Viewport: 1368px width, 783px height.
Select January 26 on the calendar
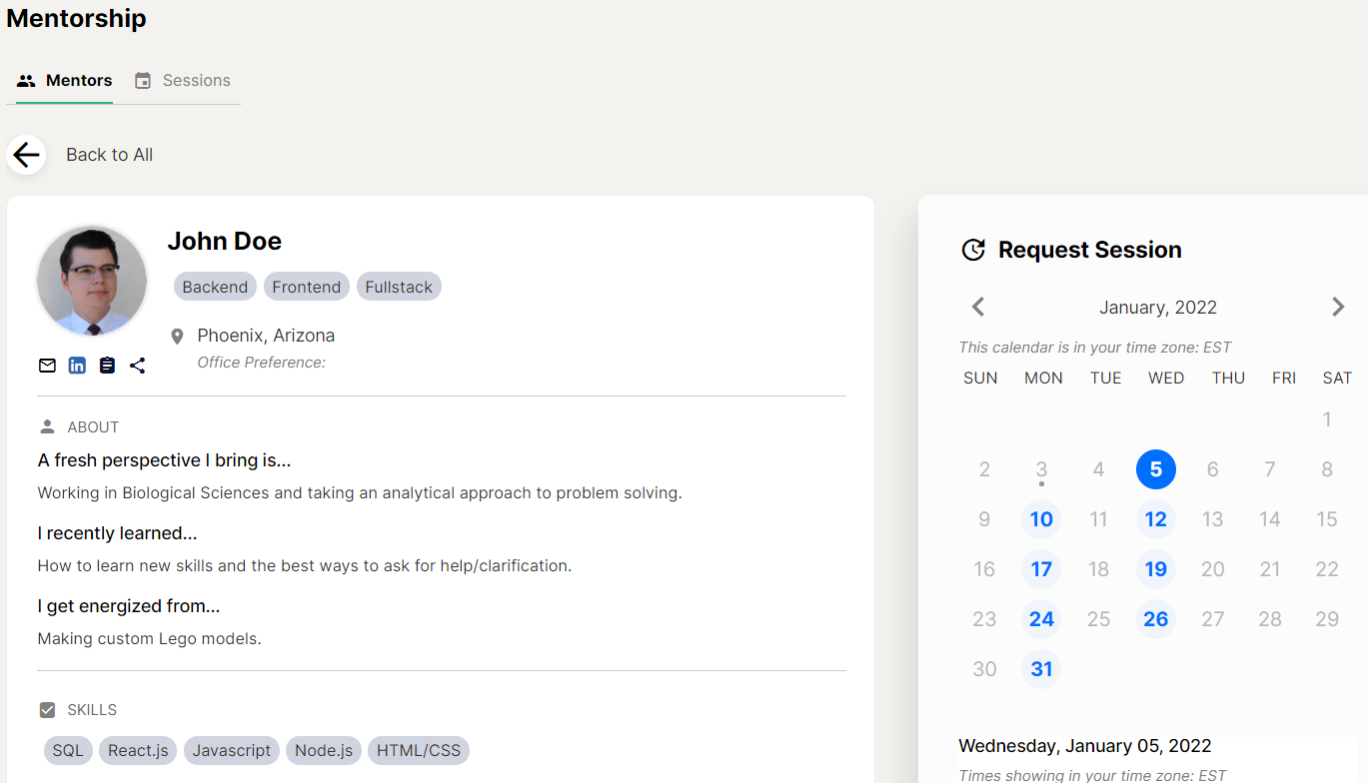coord(1156,619)
